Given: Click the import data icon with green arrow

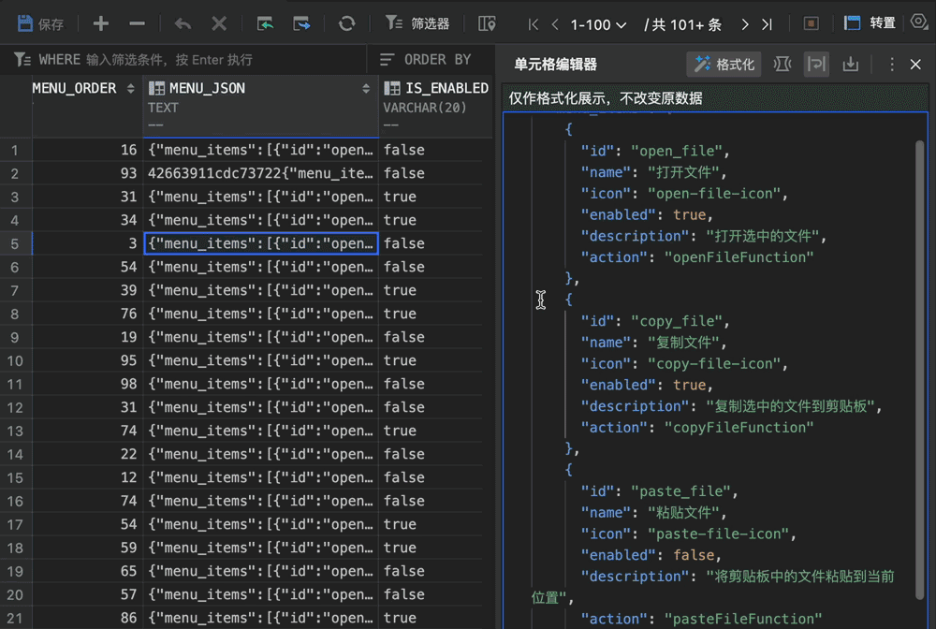Looking at the screenshot, I should tap(265, 24).
